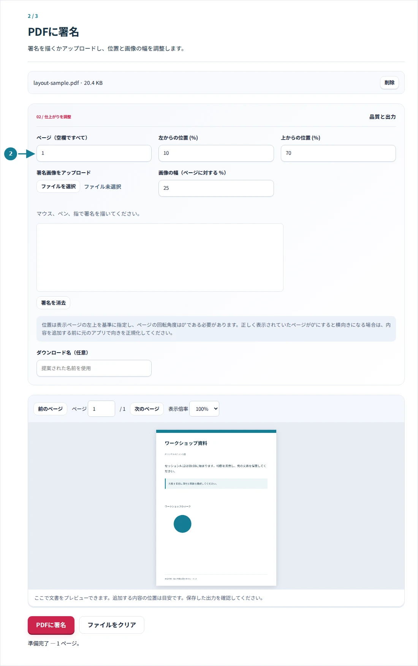This screenshot has height=666, width=418.
Task: Click the 02 / 仕上がりを調整 step label
Action: click(54, 117)
